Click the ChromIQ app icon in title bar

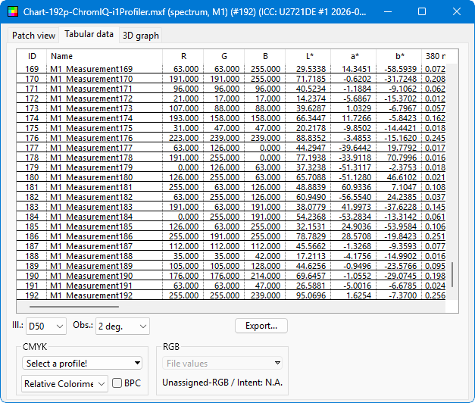[13, 12]
